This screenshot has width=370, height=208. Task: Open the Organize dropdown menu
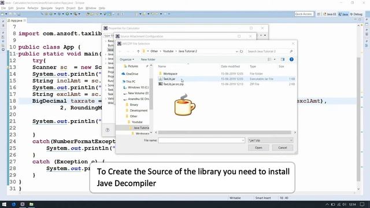click(x=127, y=60)
